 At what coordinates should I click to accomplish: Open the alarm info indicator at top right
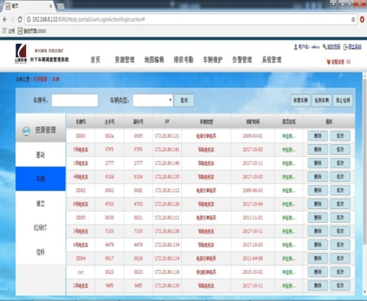tap(338, 62)
